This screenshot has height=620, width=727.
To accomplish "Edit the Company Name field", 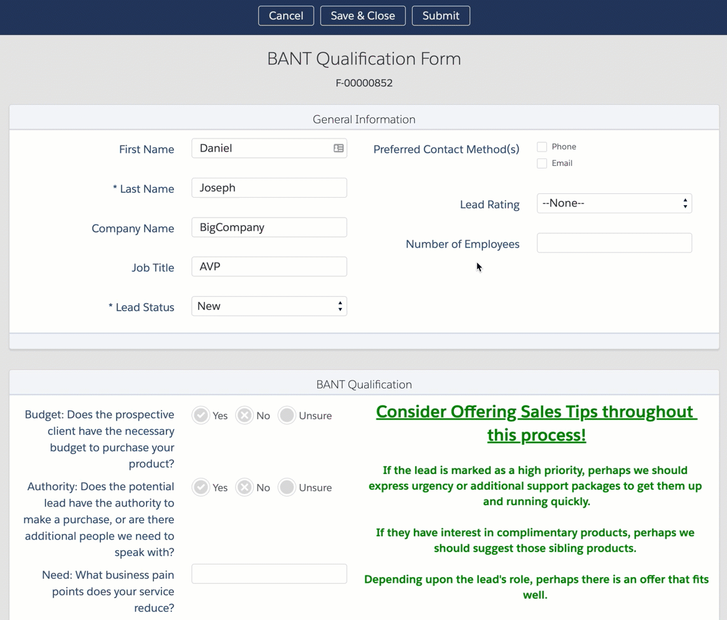I will click(x=269, y=227).
